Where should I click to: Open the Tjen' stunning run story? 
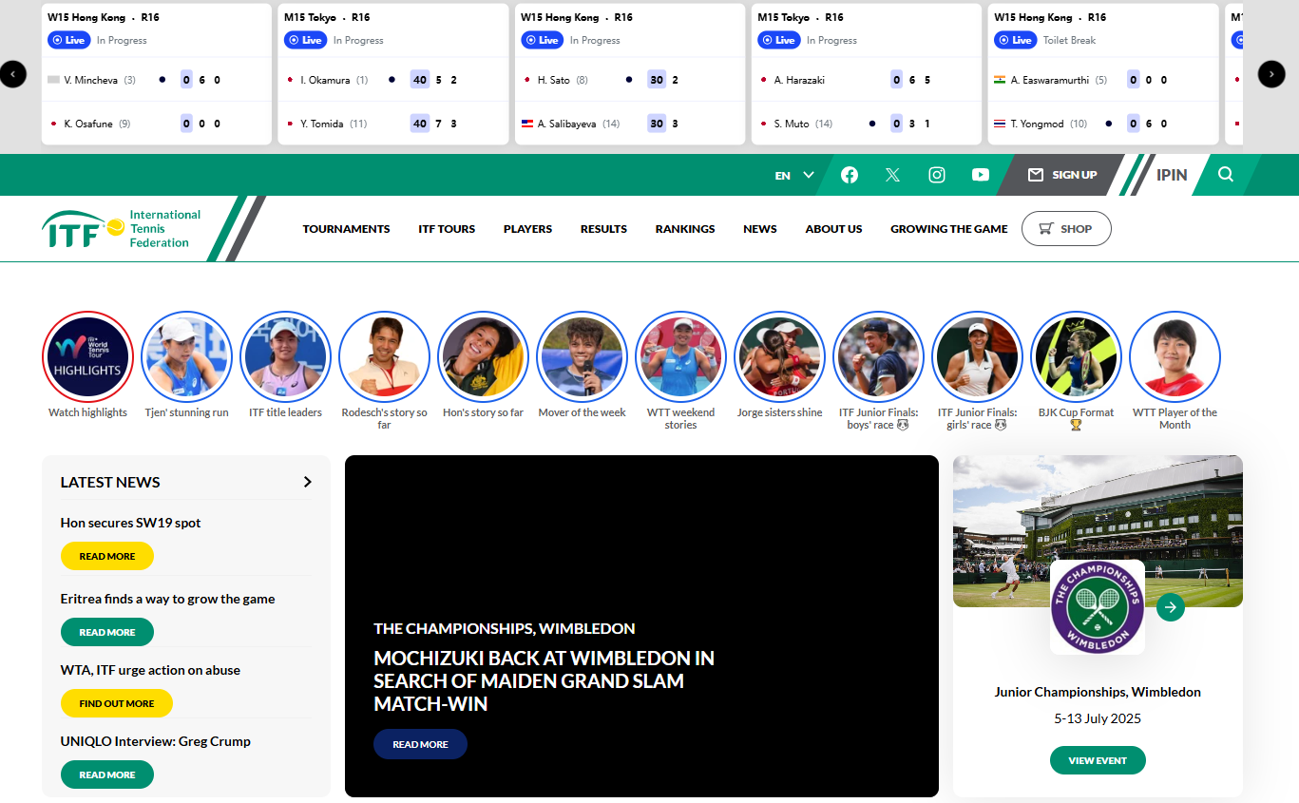coord(186,356)
